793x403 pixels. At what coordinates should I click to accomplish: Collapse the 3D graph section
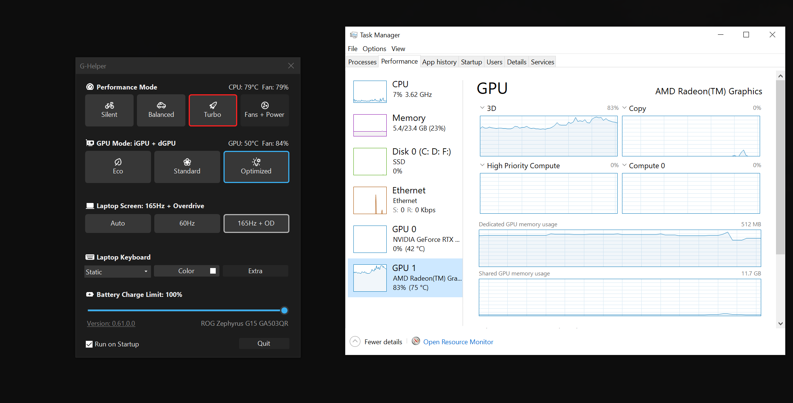tap(482, 108)
